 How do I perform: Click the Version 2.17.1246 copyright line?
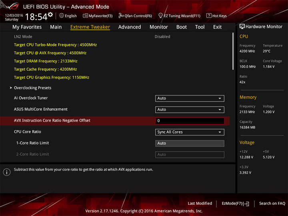[144, 211]
